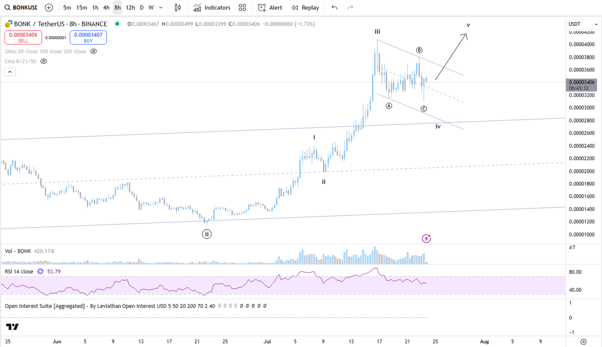The height and width of the screenshot is (347, 602).
Task: Click the 'iii' wave label on chart
Action: tap(377, 32)
